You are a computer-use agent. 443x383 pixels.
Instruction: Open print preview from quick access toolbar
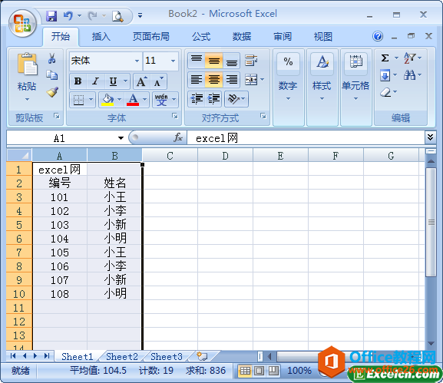coord(117,16)
